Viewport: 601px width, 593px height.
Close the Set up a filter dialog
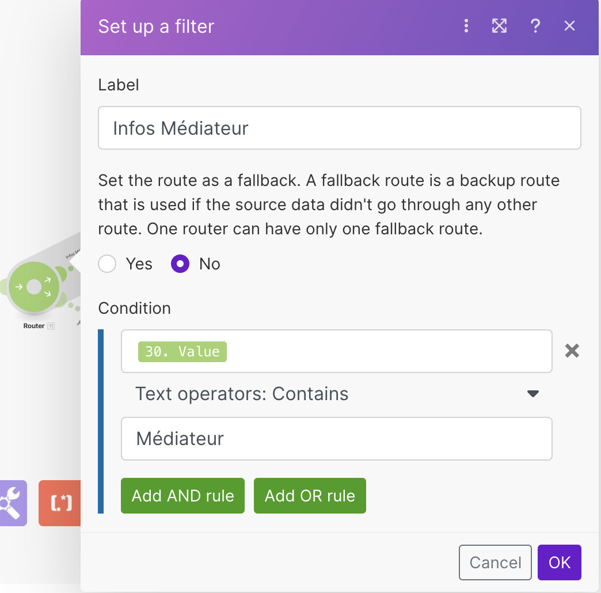[569, 26]
